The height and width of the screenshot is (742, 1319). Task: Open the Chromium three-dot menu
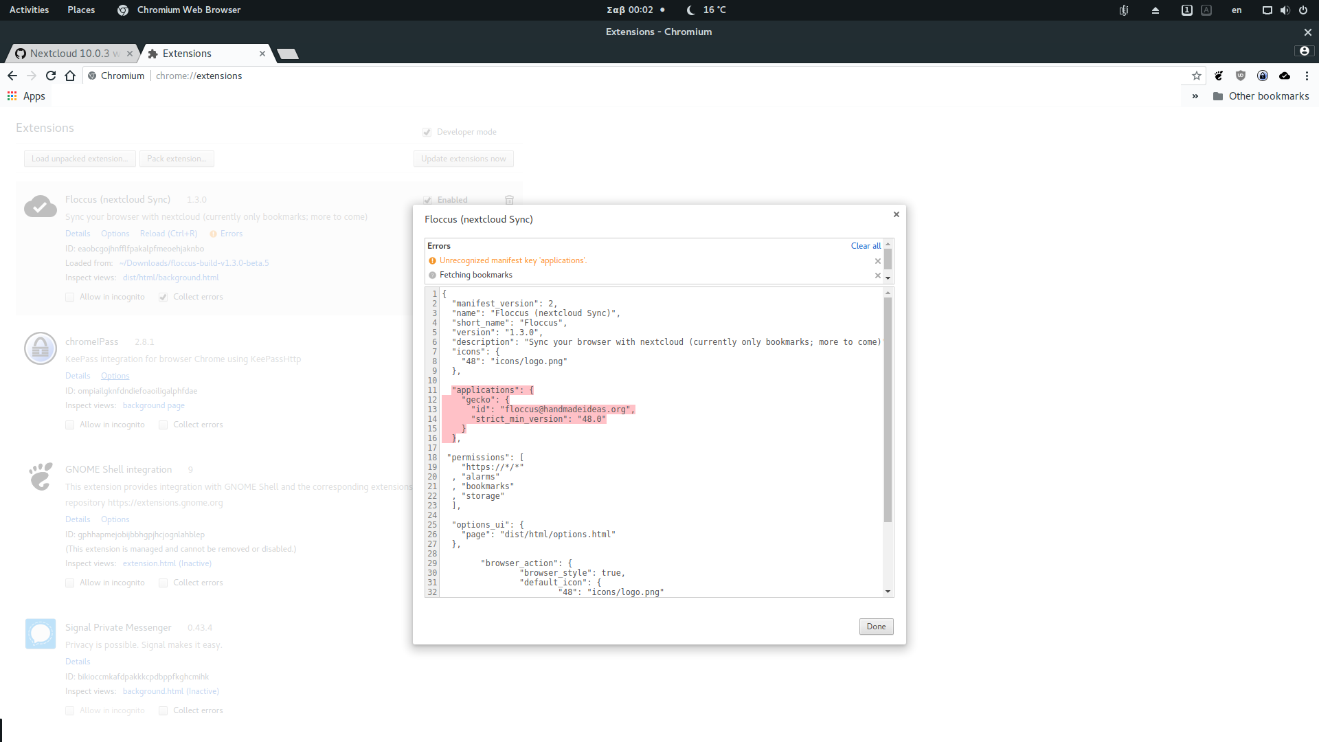pyautogui.click(x=1307, y=76)
